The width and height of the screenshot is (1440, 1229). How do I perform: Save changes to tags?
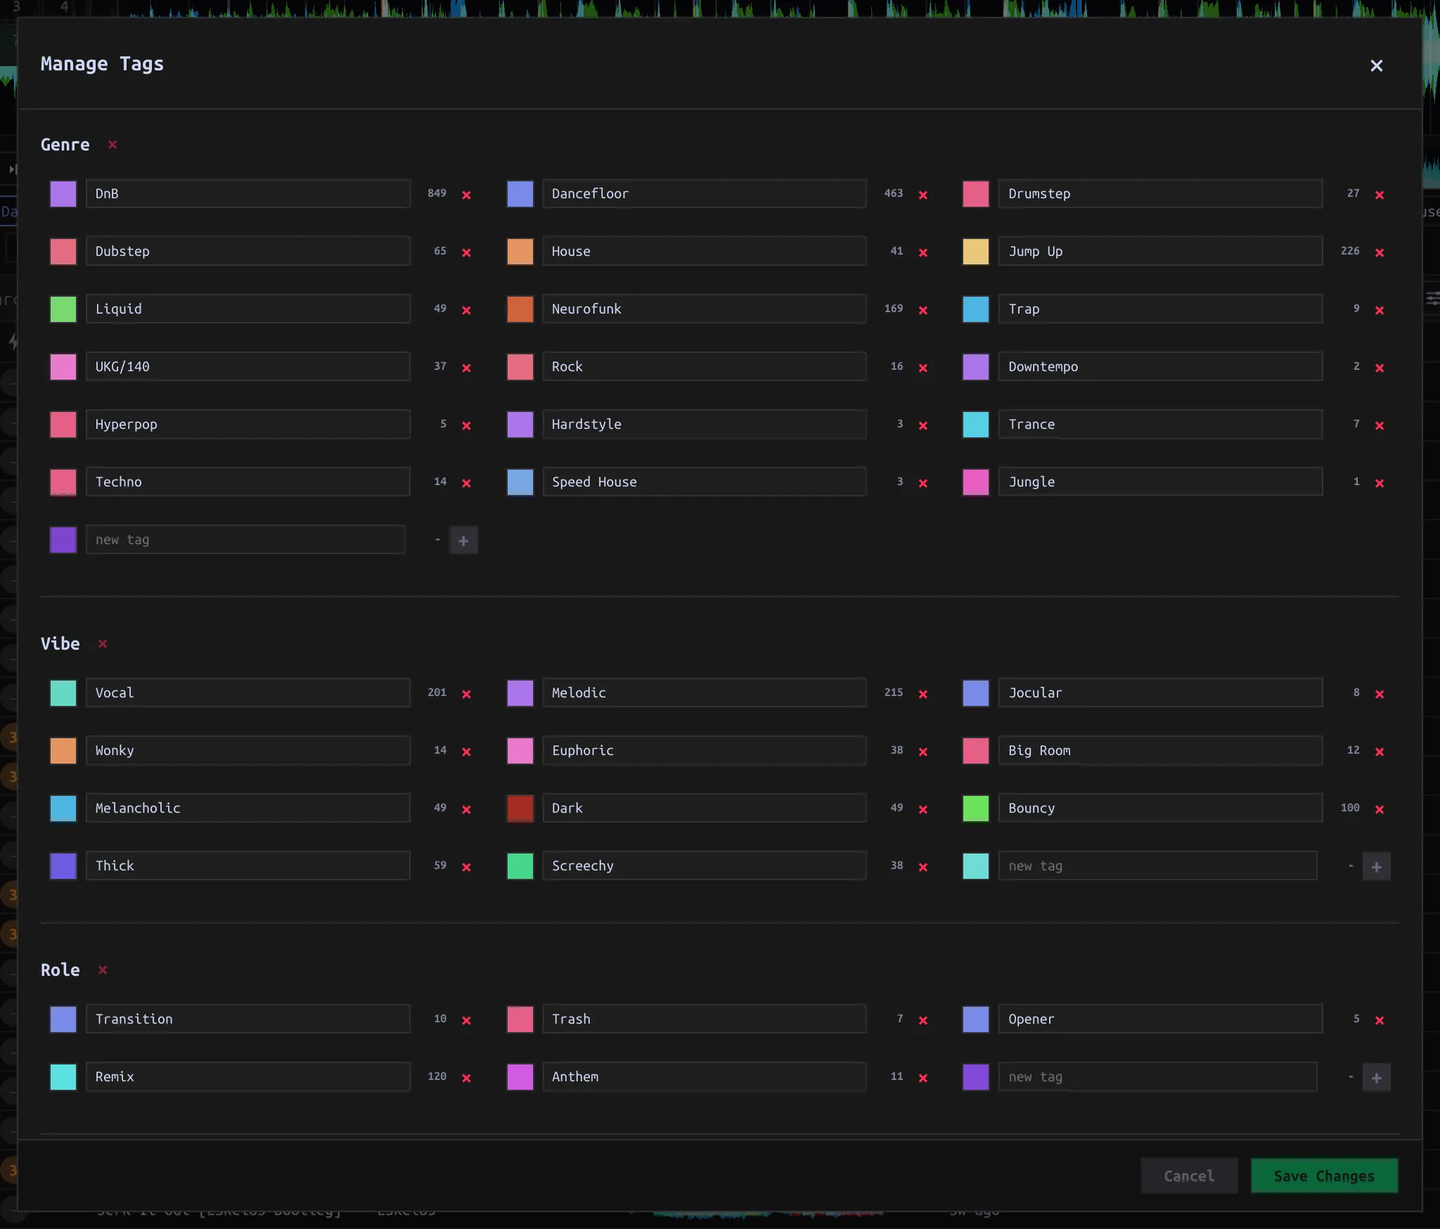[1324, 1176]
